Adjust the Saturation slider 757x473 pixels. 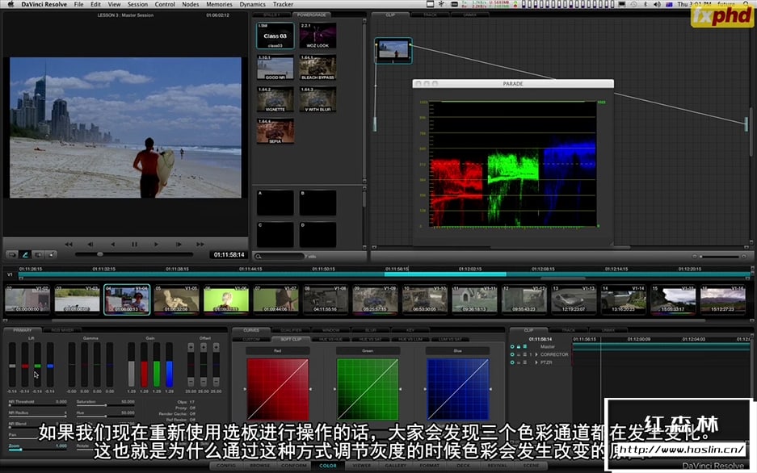tap(105, 405)
